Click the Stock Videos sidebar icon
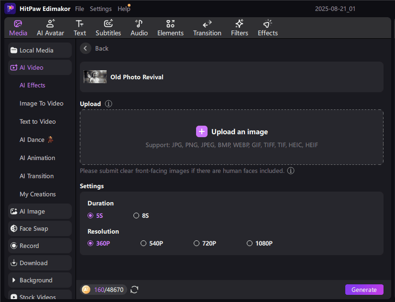The image size is (395, 302). [x=13, y=297]
